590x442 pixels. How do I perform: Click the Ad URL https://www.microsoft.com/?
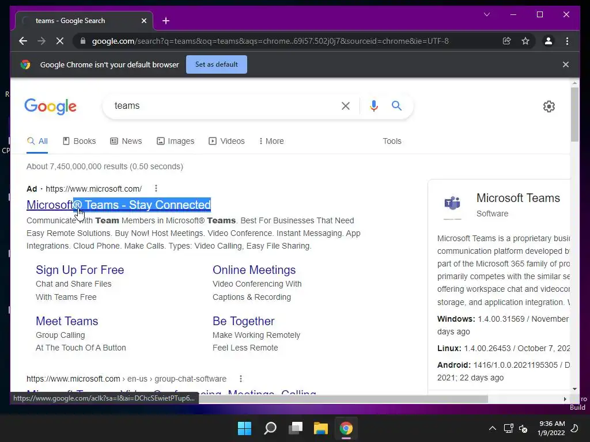[94, 189]
